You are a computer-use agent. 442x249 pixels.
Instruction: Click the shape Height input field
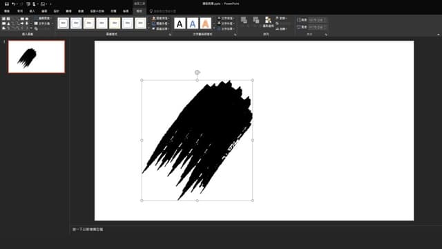point(318,20)
